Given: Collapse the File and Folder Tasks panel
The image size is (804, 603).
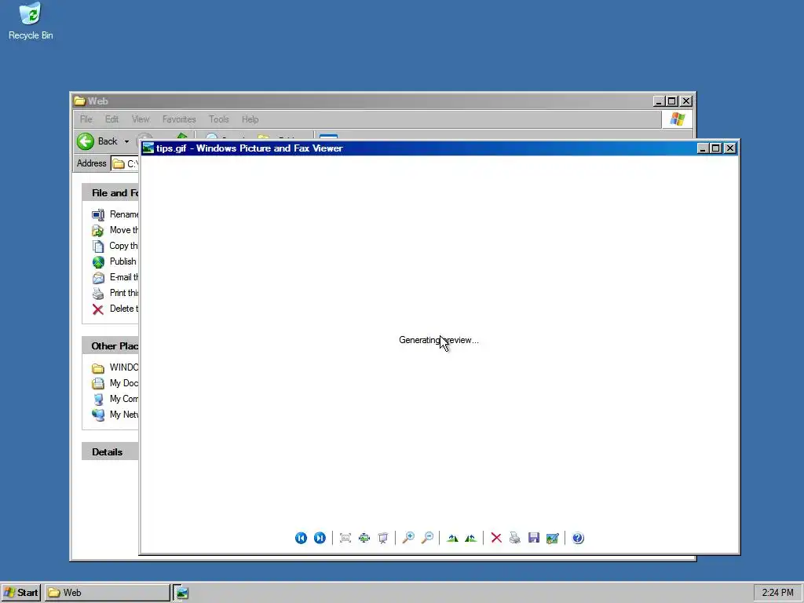Looking at the screenshot, I should point(110,193).
